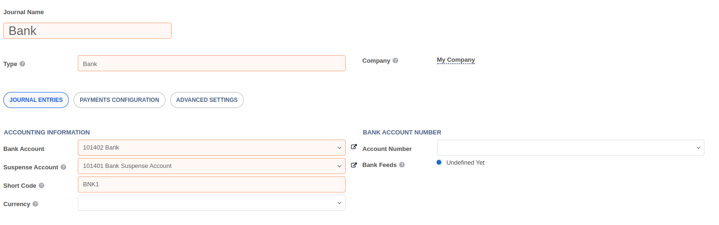The height and width of the screenshot is (225, 719).
Task: Click help icon next to Bank Feeds
Action: tap(402, 165)
